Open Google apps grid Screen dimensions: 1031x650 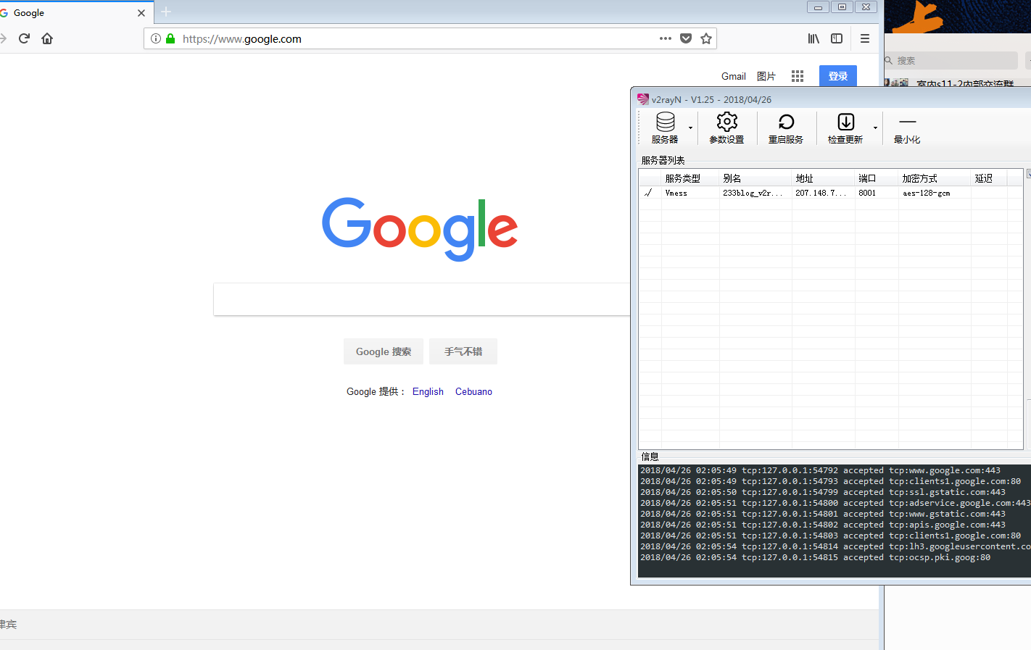coord(798,76)
